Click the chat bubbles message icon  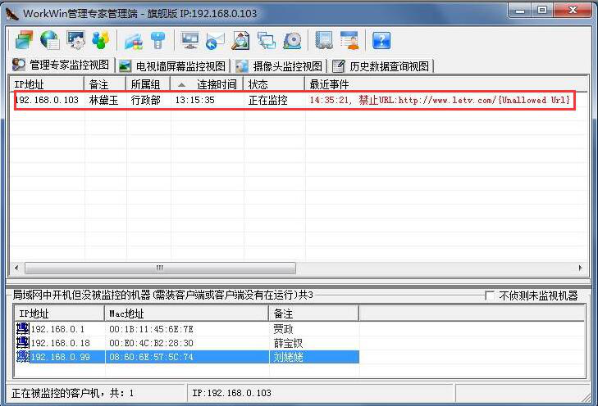(x=267, y=41)
